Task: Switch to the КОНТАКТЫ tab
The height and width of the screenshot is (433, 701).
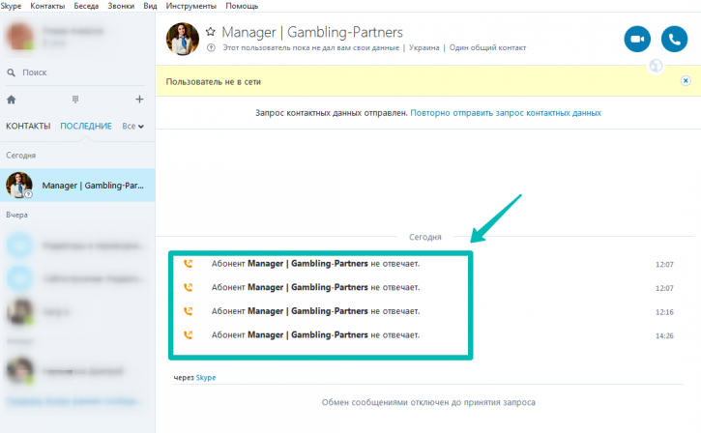Action: click(28, 126)
